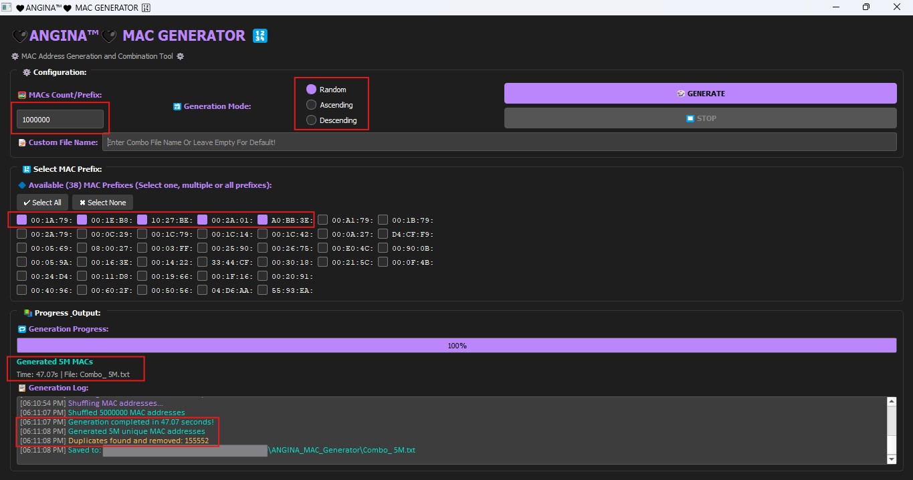The width and height of the screenshot is (913, 480).
Task: Click the Generation Log icon
Action: (x=22, y=388)
